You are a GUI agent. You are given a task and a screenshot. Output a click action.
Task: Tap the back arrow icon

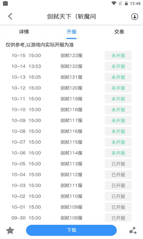pyautogui.click(x=10, y=16)
